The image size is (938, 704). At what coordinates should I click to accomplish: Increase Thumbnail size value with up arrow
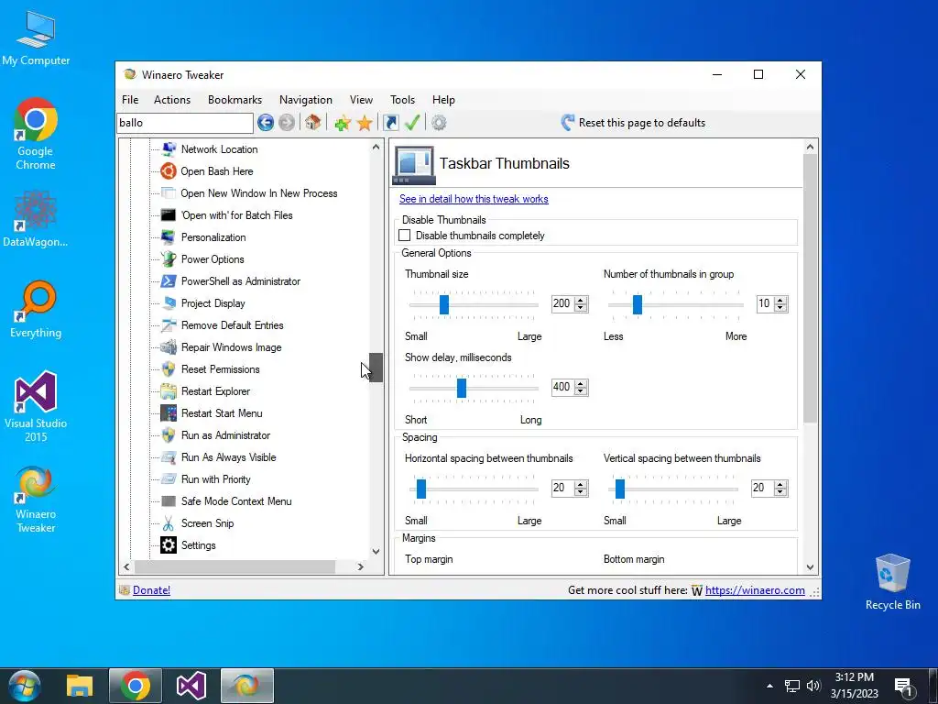[581, 300]
